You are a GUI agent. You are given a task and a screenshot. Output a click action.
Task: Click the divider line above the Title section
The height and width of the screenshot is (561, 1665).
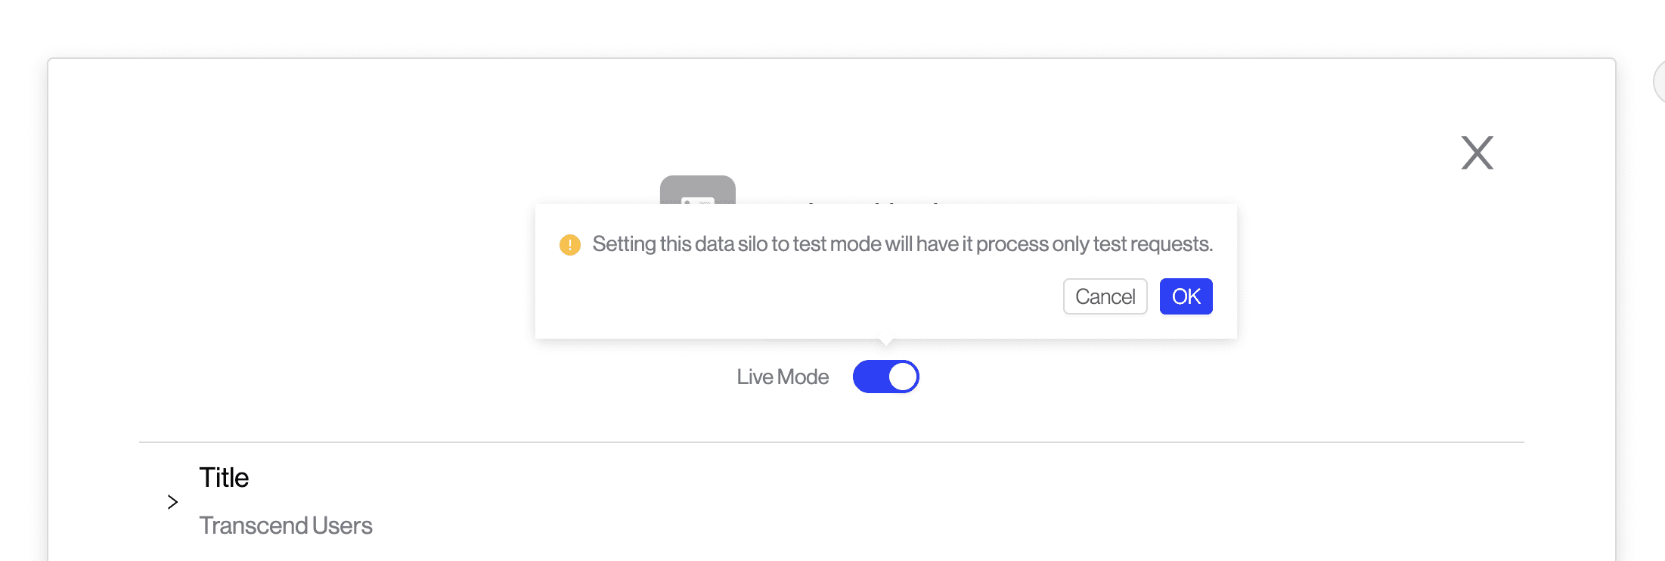click(x=831, y=442)
